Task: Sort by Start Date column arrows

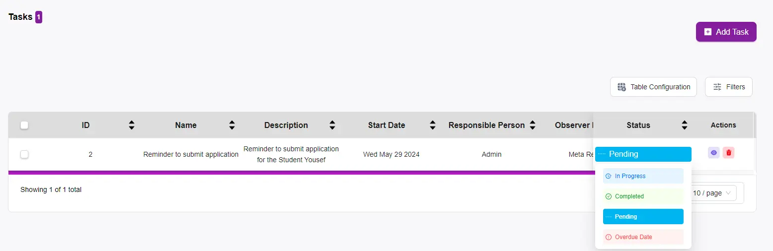Action: (x=433, y=125)
